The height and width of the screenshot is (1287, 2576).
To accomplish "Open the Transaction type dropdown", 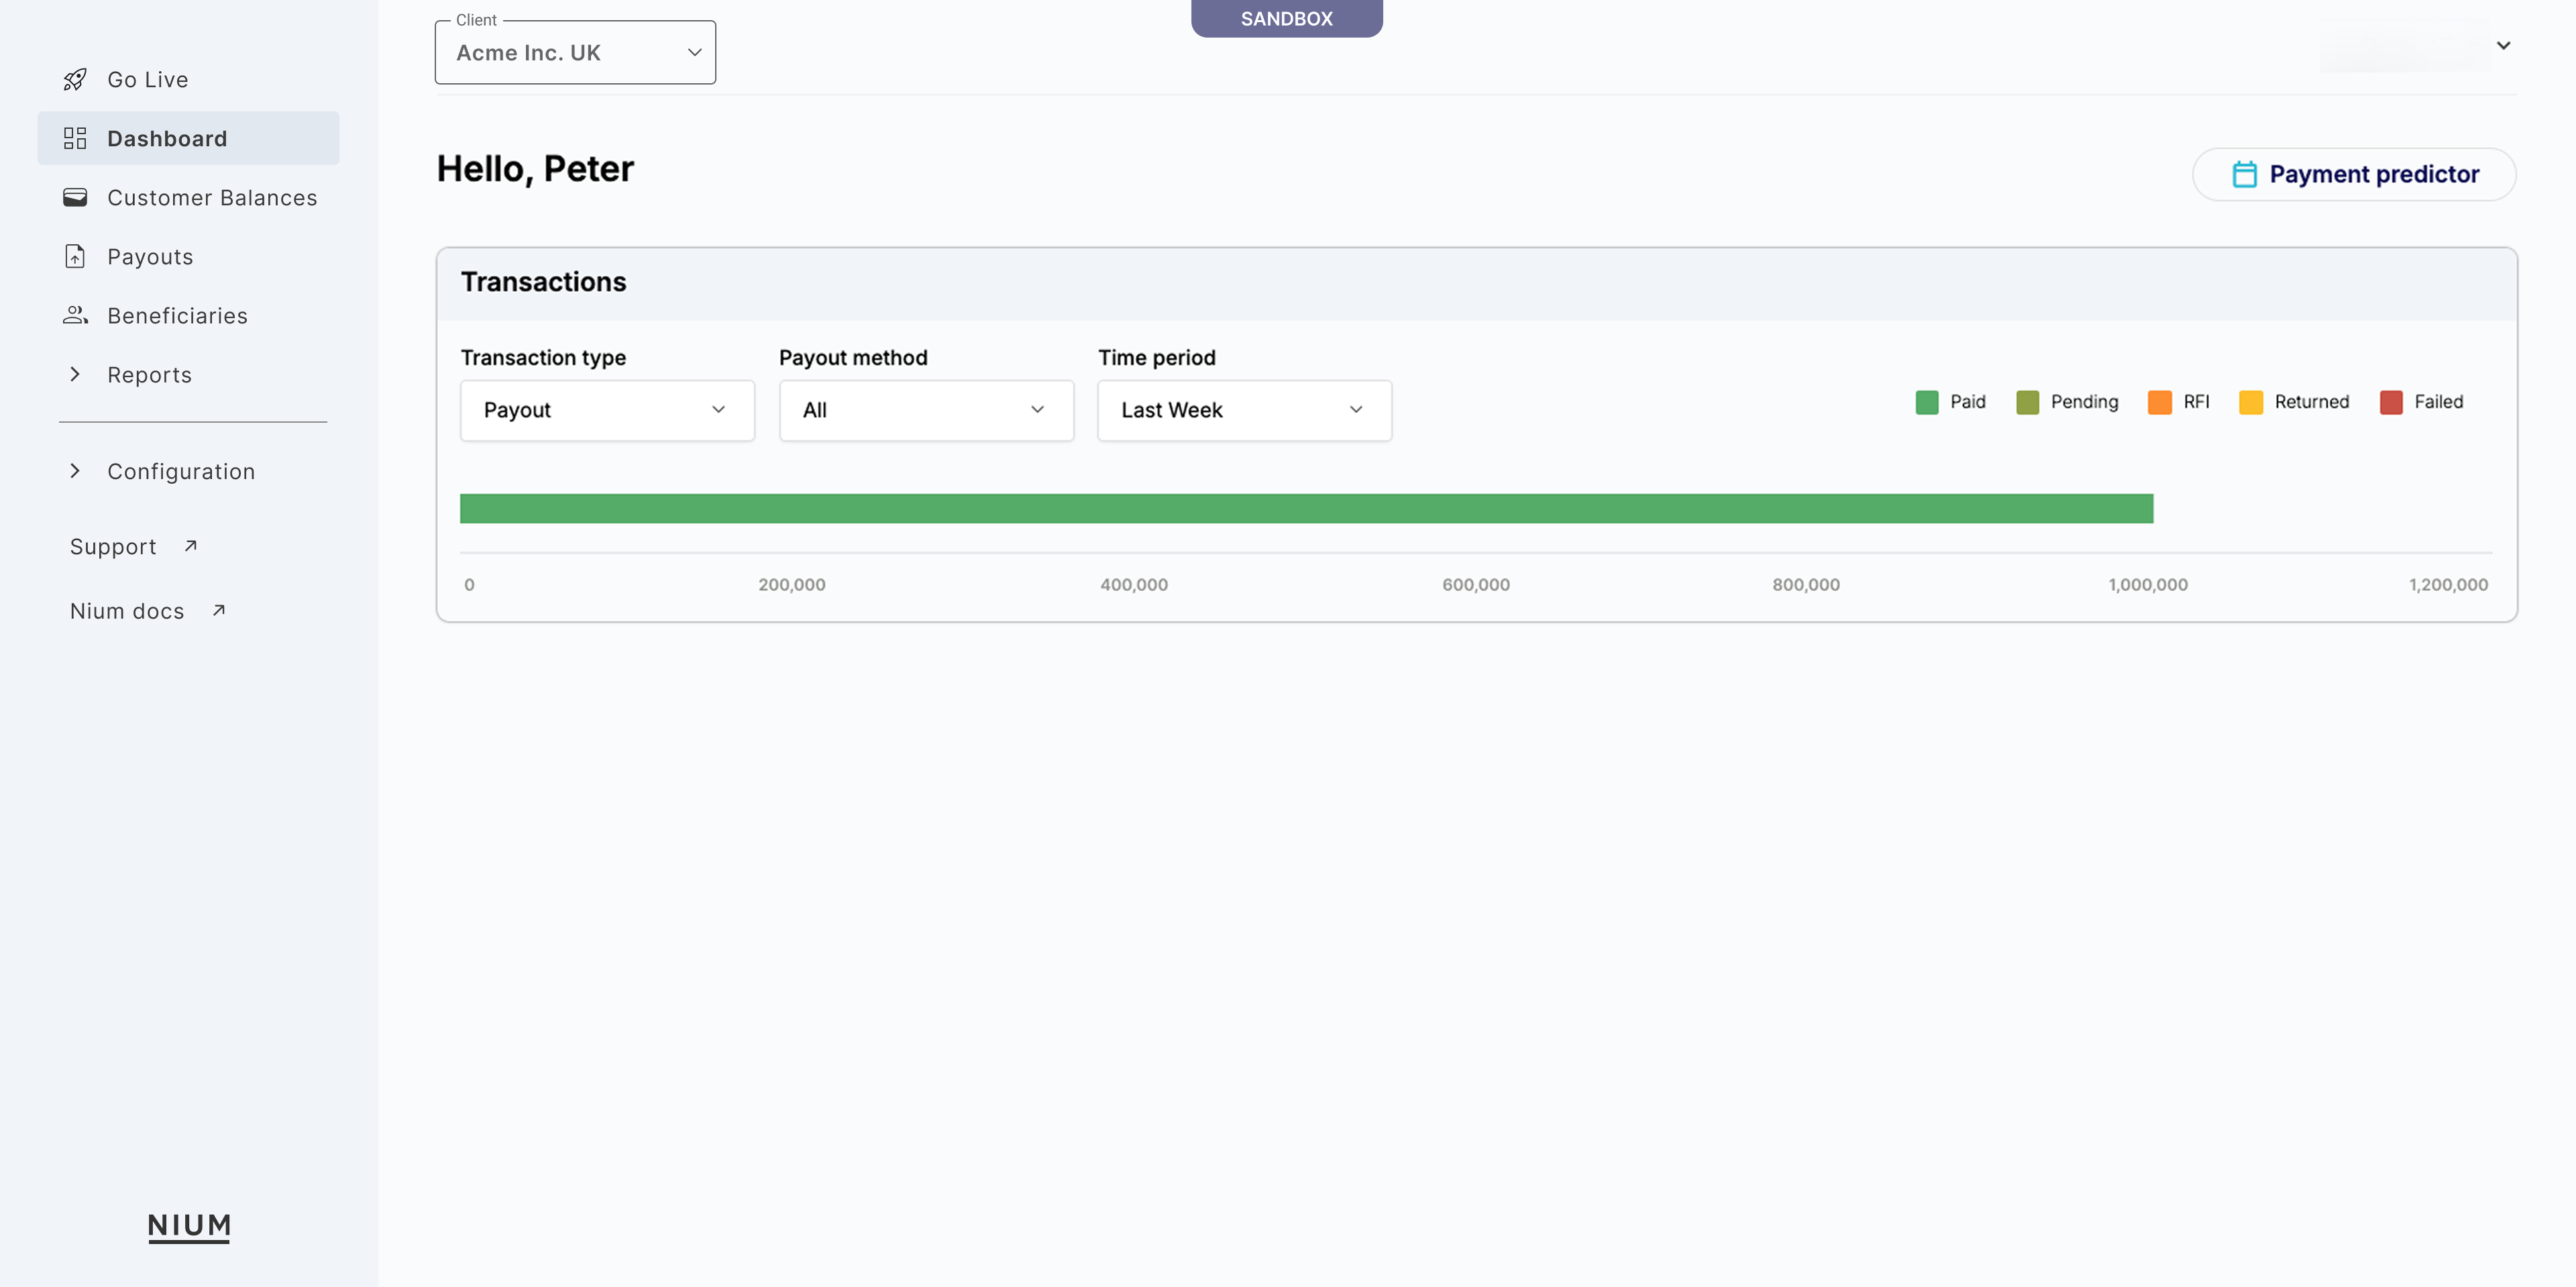I will 607,410.
